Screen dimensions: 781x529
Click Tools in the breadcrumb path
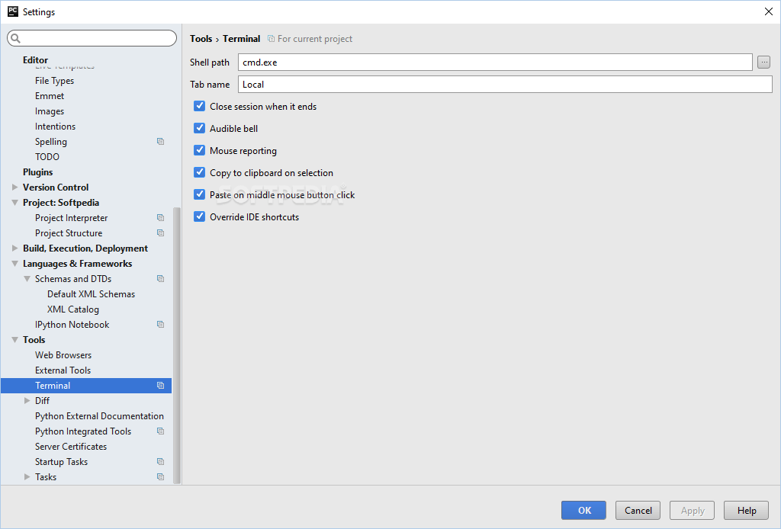point(201,38)
